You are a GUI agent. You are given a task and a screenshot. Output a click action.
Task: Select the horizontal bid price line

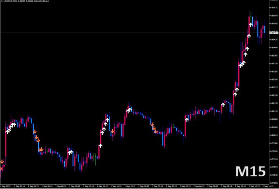(x=135, y=33)
